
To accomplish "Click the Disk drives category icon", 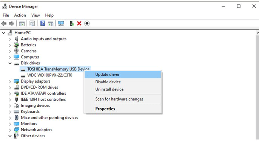I will pyautogui.click(x=17, y=64).
